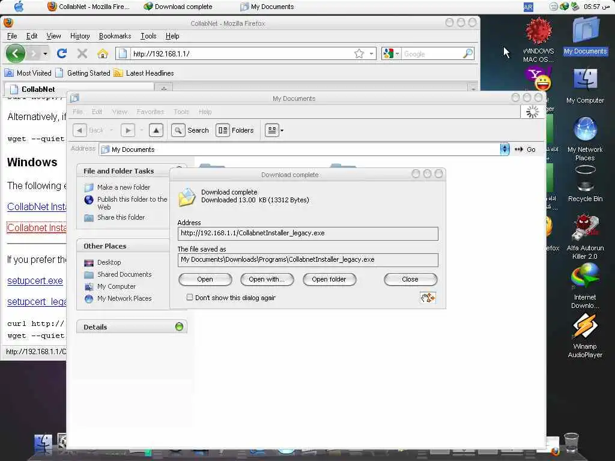Viewport: 615px width, 461px height.
Task: Click the Close button in the download dialog
Action: pos(410,279)
